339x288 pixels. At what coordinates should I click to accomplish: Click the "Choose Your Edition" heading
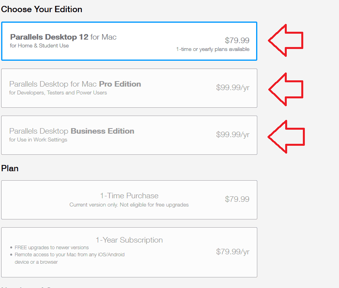point(42,9)
